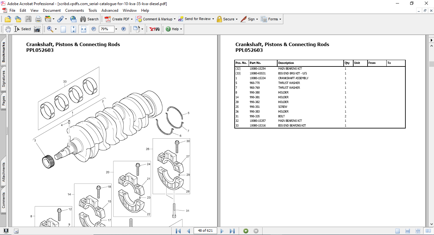Switch to Single Page layout

[x=398, y=231]
